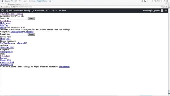
Task: Open the WordPress logo menu
Action: point(2,11)
